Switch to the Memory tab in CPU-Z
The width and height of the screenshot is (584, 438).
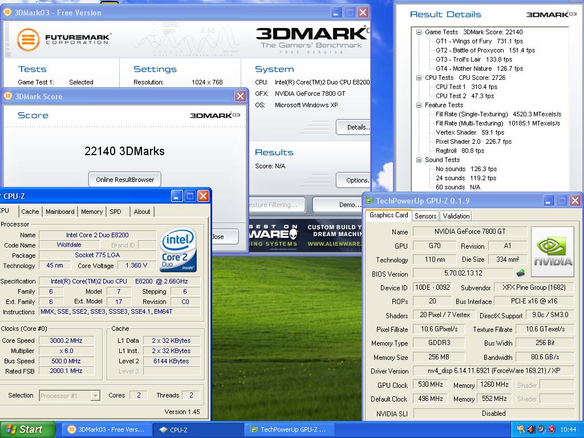(92, 212)
